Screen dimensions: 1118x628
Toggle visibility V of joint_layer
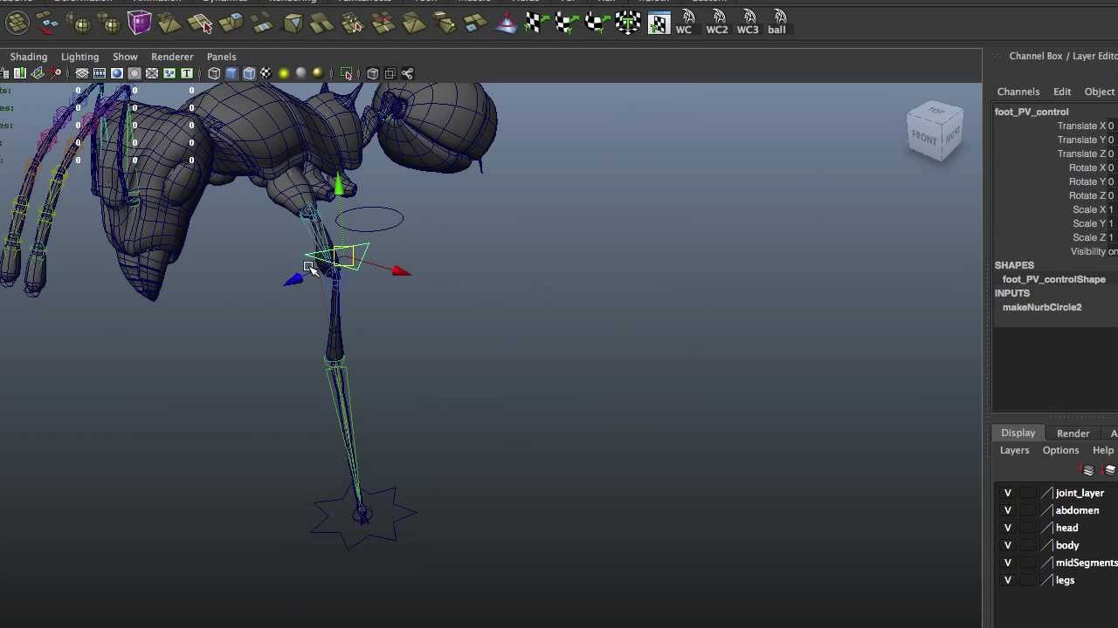pyautogui.click(x=1008, y=493)
